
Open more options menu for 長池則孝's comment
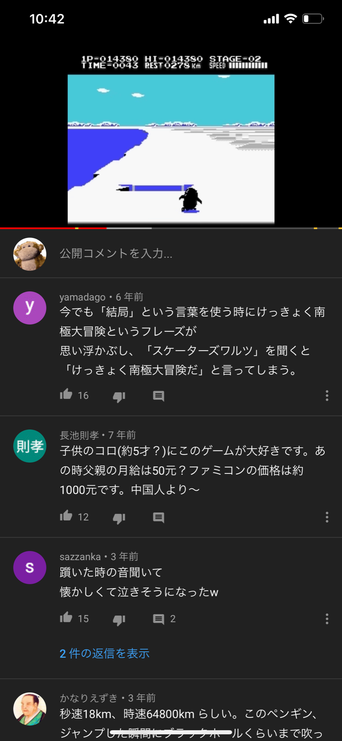click(327, 517)
